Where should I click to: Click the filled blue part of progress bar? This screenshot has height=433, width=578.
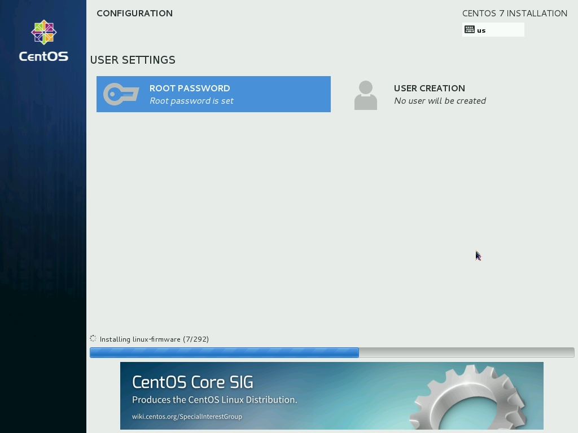[x=224, y=353]
